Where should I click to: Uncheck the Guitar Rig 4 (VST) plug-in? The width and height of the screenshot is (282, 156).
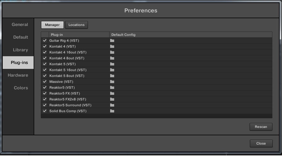(45, 40)
